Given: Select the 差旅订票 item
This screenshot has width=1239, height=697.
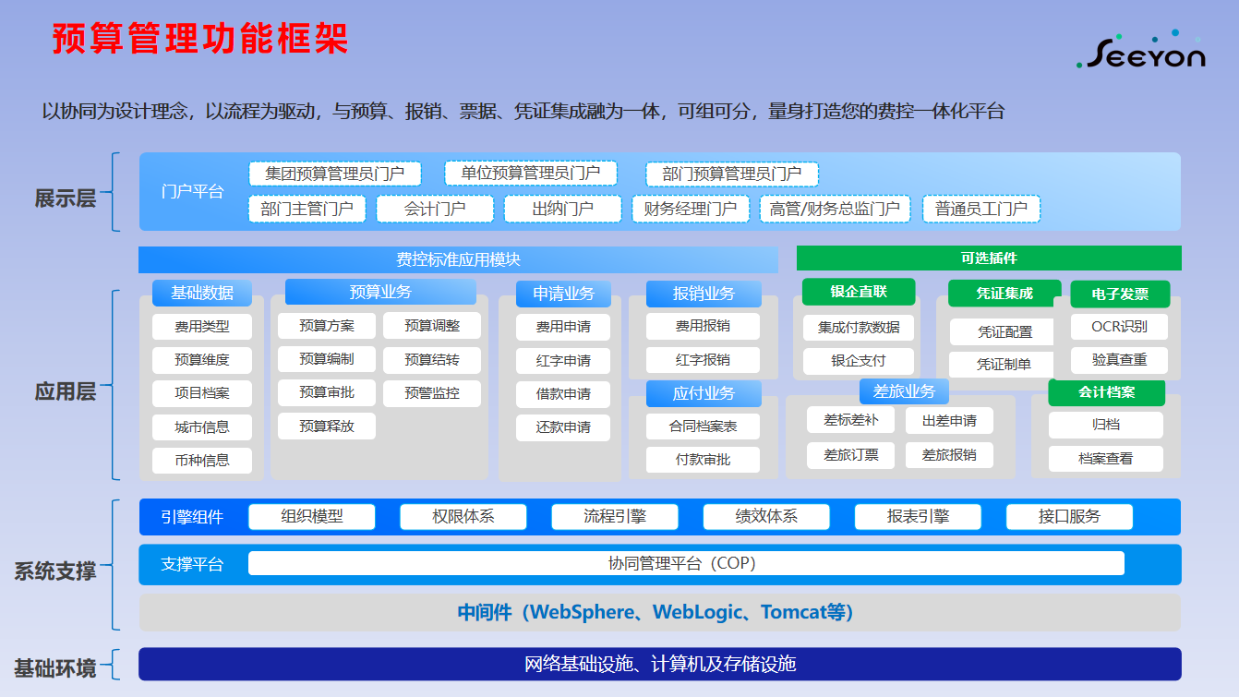Looking at the screenshot, I should coord(850,455).
